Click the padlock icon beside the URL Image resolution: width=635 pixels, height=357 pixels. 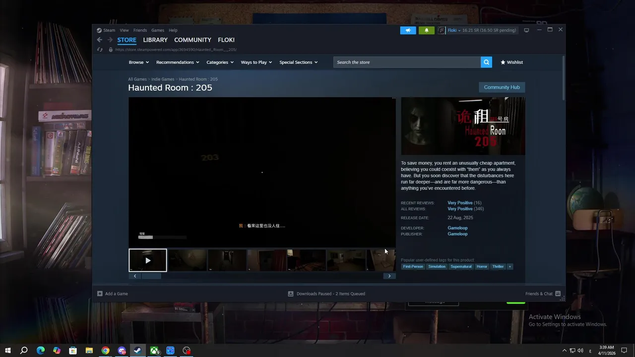[111, 50]
